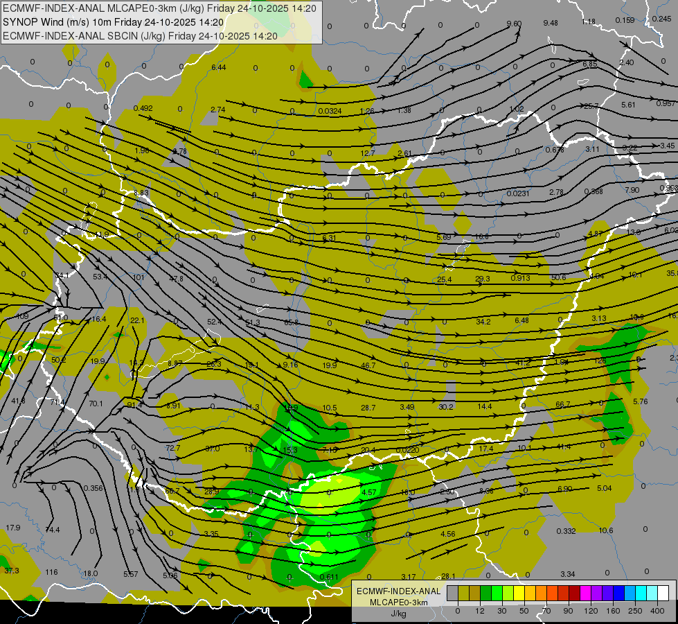Click the 160 tick label on legend scale

613,611
